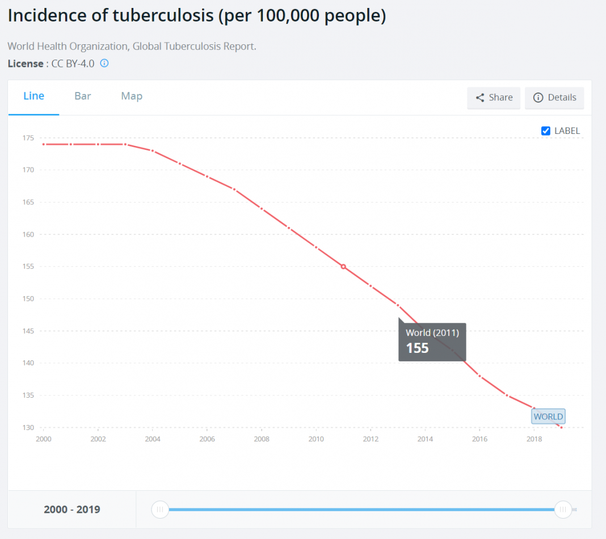Image resolution: width=606 pixels, height=539 pixels.
Task: Select the Line tab
Action: [33, 96]
